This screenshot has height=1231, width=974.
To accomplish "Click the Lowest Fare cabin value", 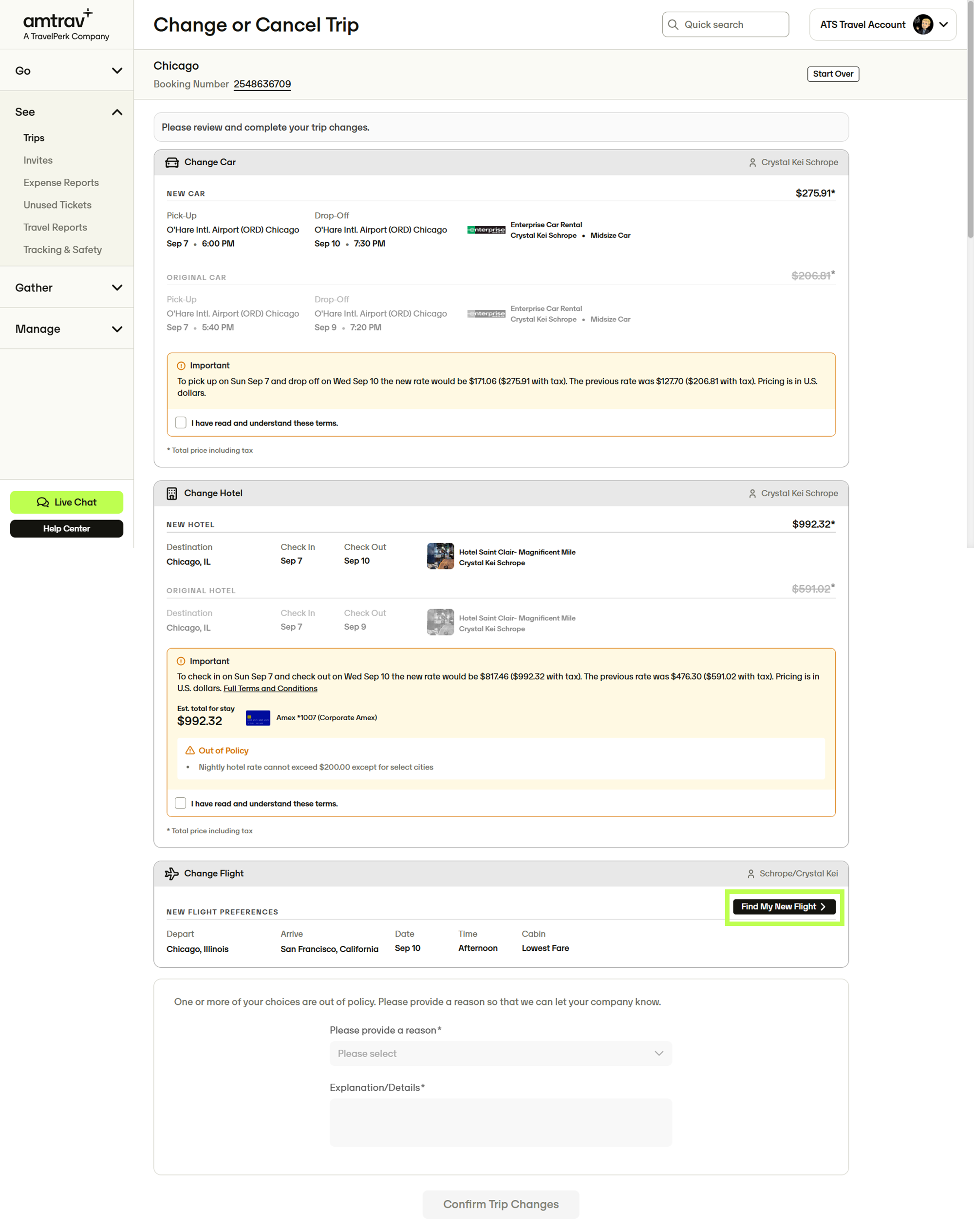I will click(x=545, y=948).
